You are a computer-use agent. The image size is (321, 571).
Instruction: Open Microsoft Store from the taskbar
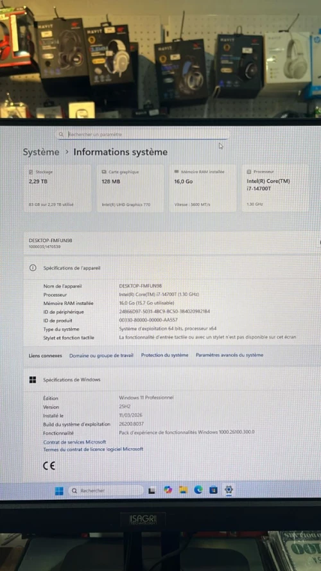pyautogui.click(x=213, y=490)
